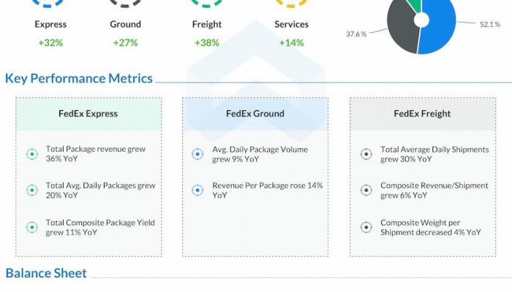512x292 pixels.
Task: Click the Express +32% growth figure
Action: pyautogui.click(x=50, y=43)
